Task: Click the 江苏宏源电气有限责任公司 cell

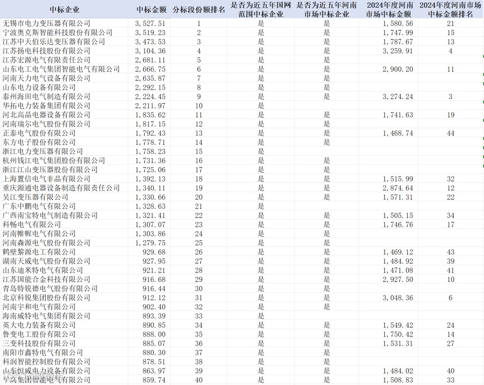Action: pyautogui.click(x=46, y=60)
